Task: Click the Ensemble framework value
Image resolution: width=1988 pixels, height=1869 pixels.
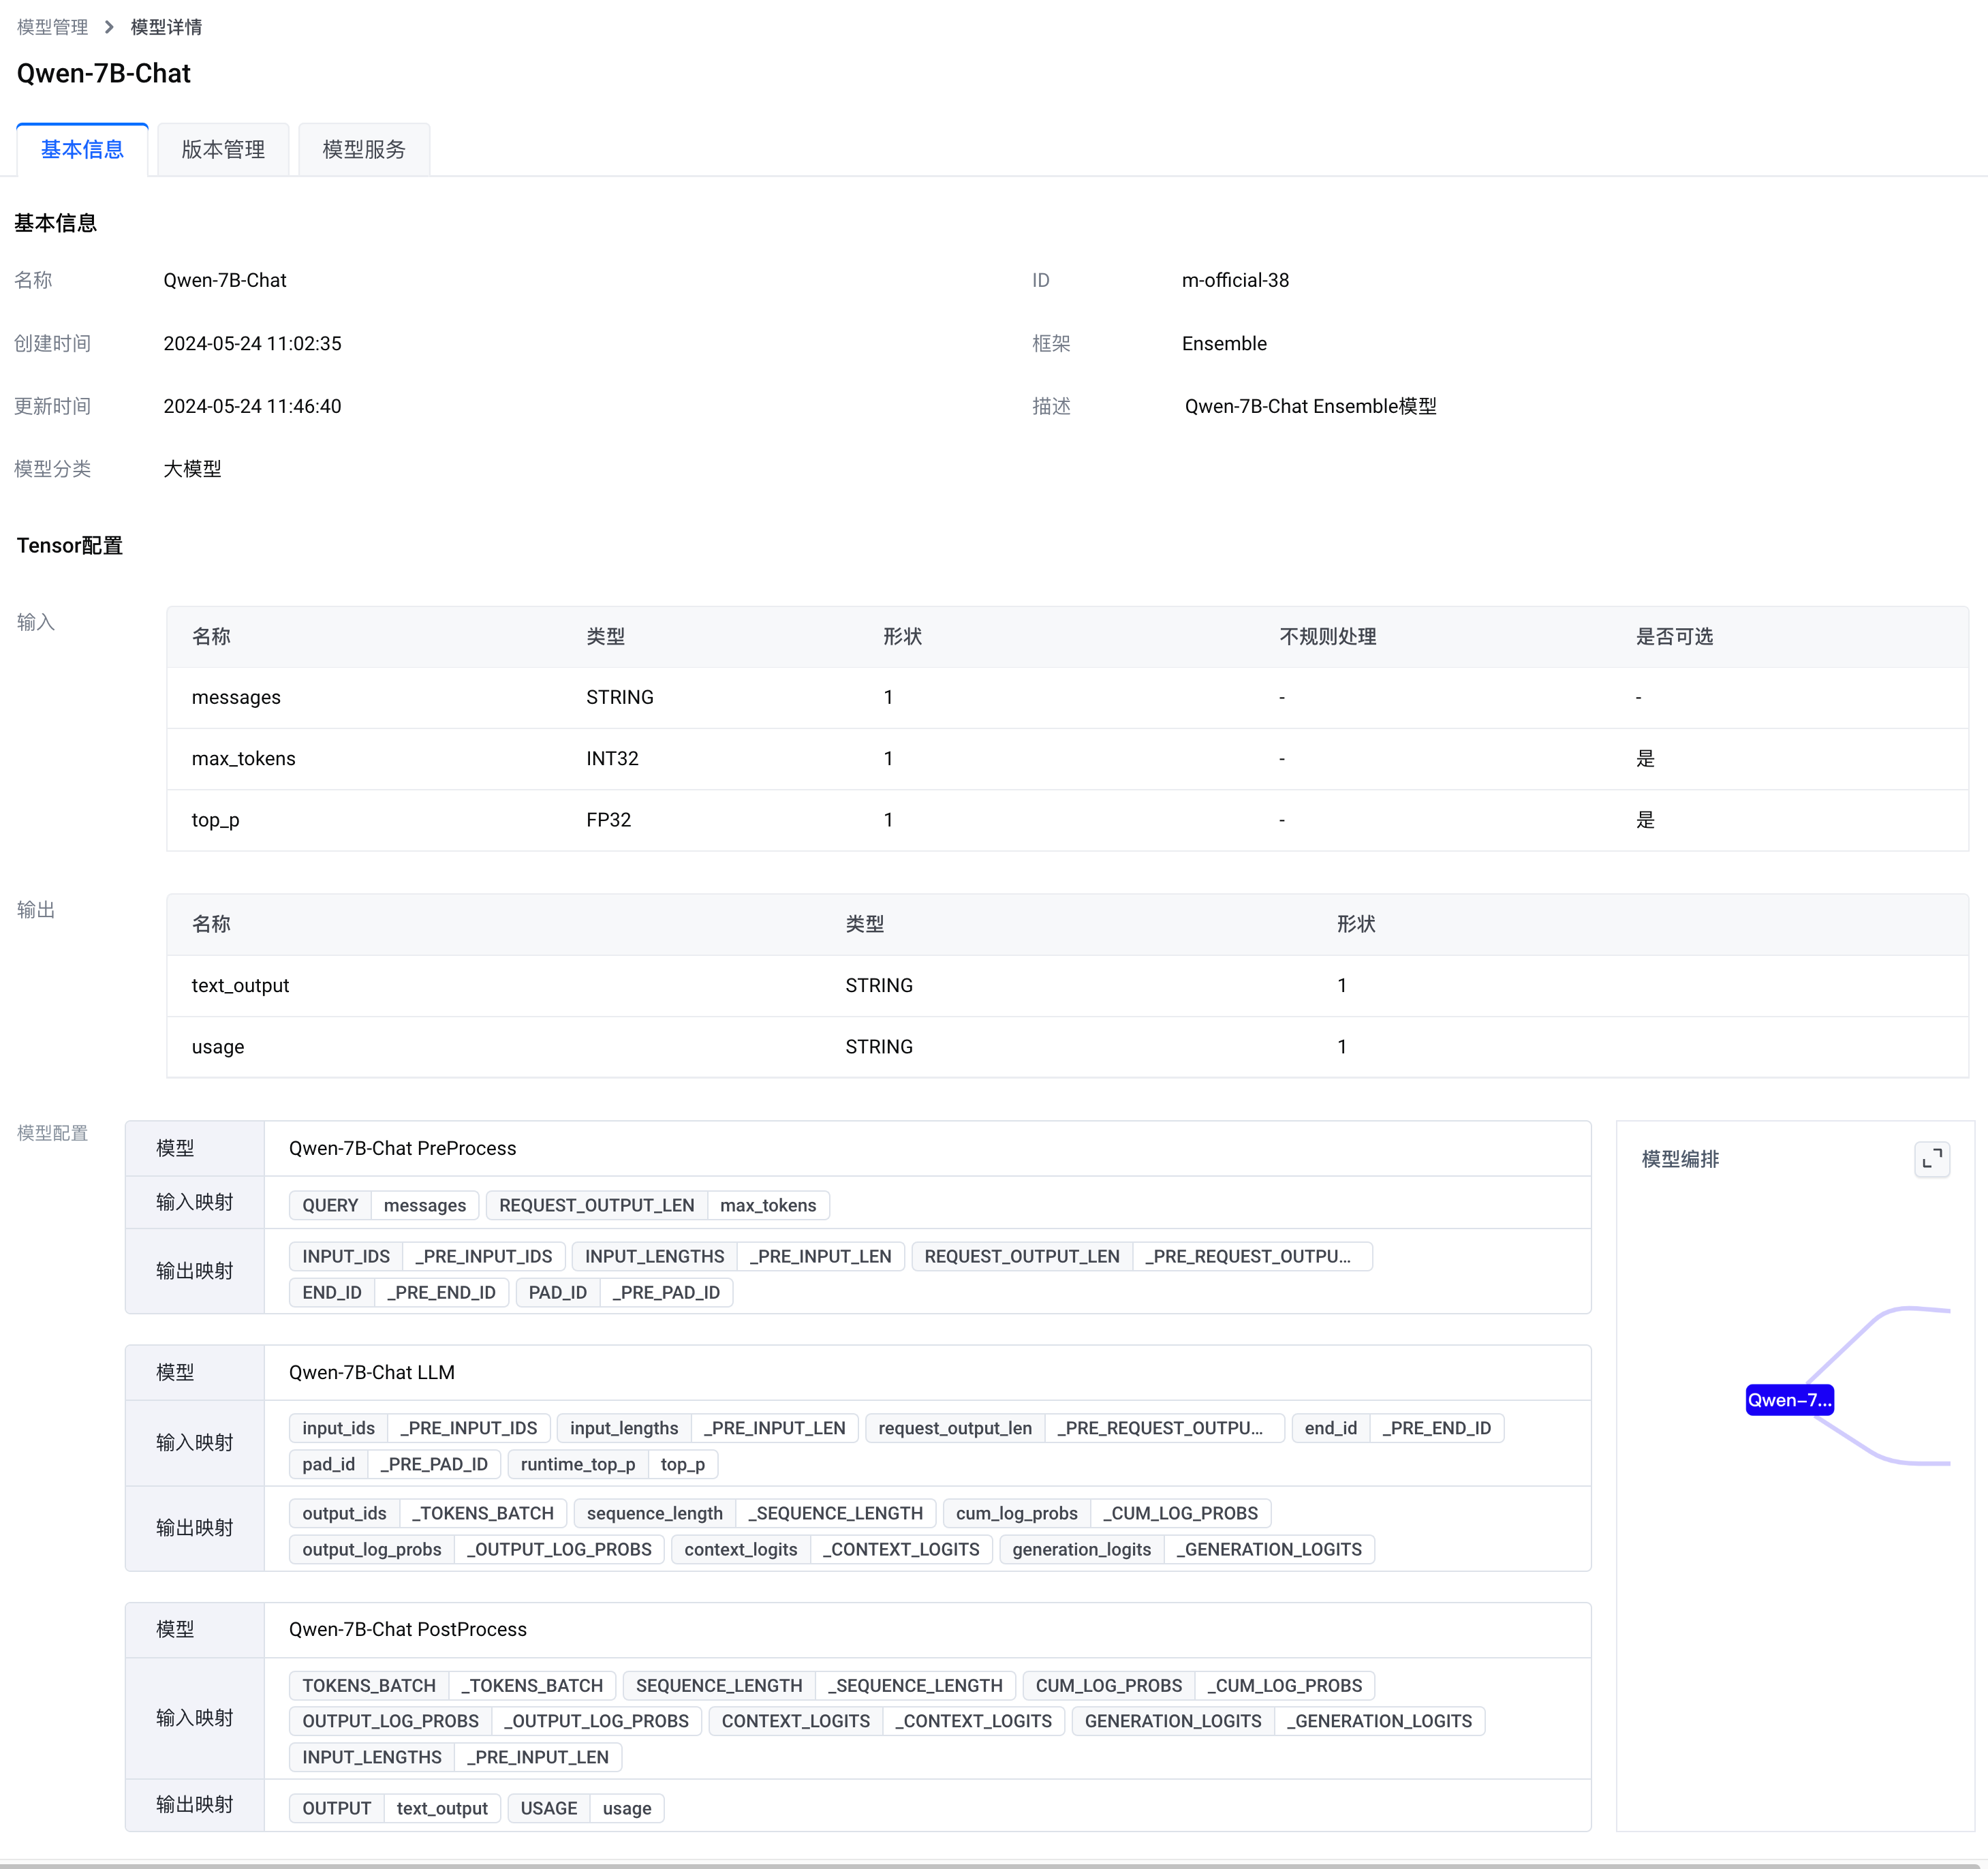Action: [x=1224, y=343]
